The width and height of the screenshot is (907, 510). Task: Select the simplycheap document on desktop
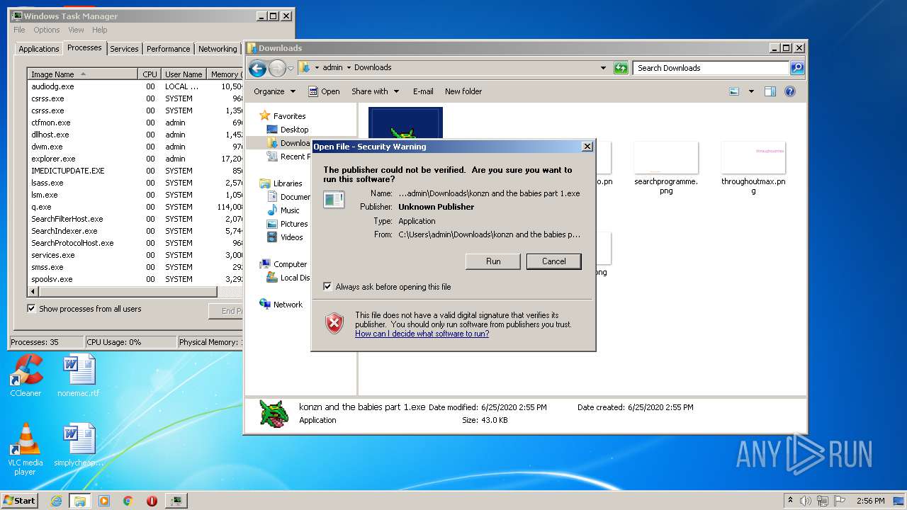click(x=79, y=445)
